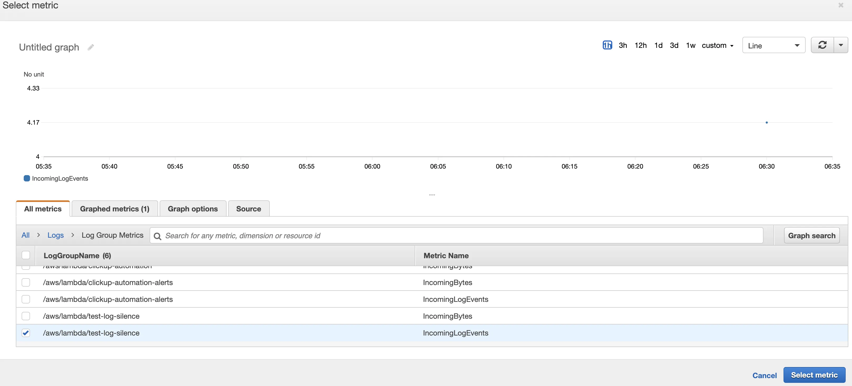The image size is (852, 386).
Task: Click the pencil icon to rename graph
Action: point(91,48)
